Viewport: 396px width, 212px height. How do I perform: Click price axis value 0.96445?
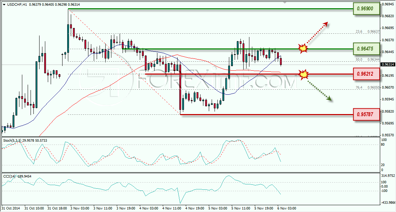click(x=388, y=52)
